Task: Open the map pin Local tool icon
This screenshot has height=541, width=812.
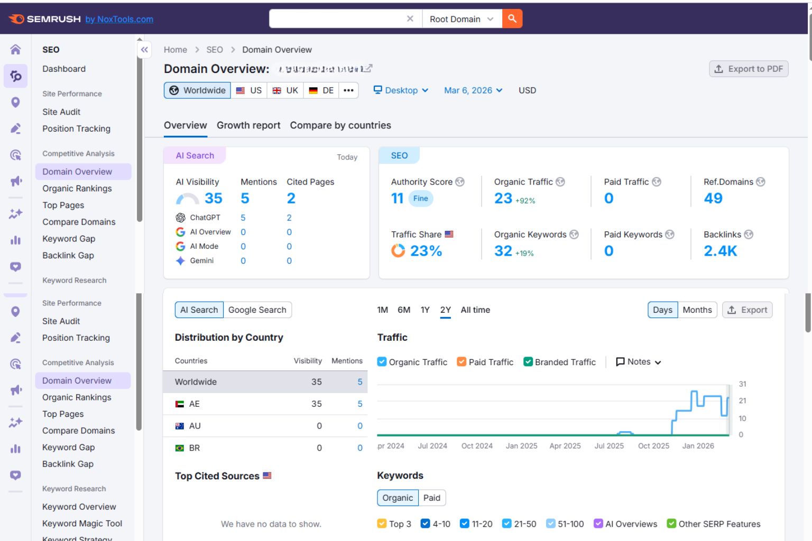Action: pyautogui.click(x=15, y=102)
